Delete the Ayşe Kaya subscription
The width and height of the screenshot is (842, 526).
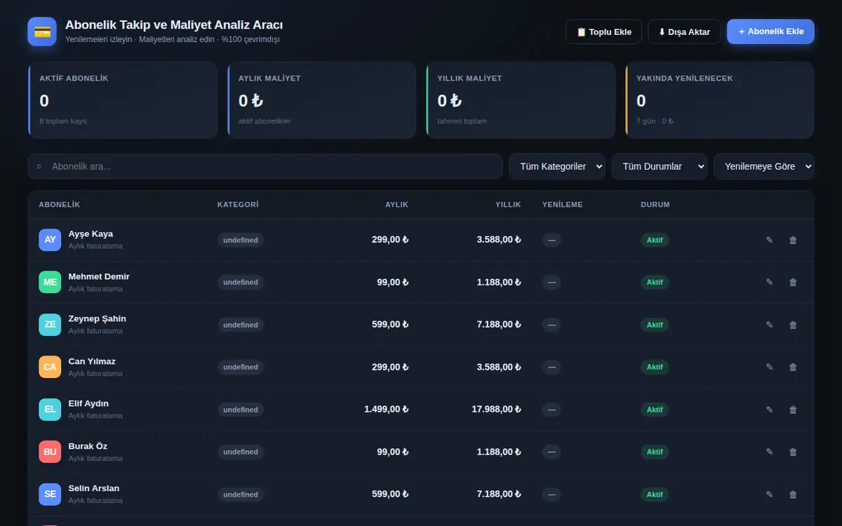(x=793, y=240)
